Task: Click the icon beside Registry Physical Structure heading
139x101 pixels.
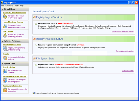Action: click(34, 39)
